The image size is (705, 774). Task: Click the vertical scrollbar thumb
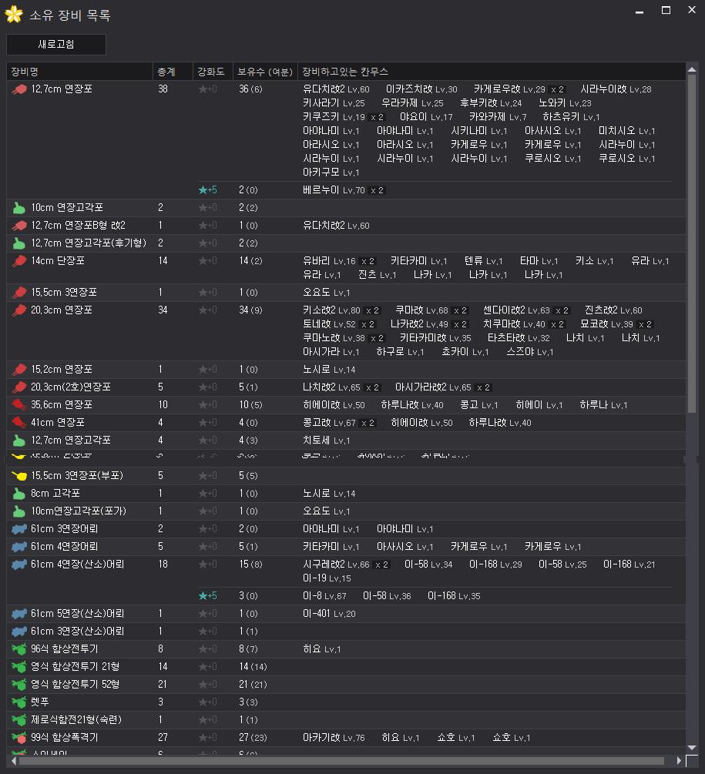(x=691, y=231)
